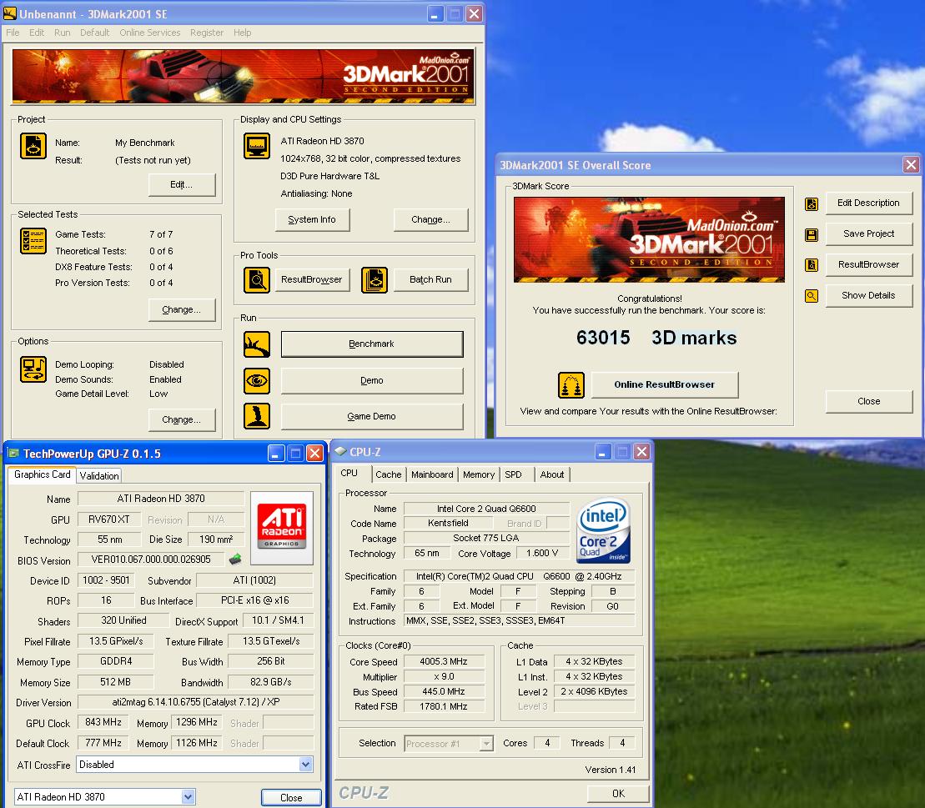Switch to the Mainboard tab in CPU-Z

pyautogui.click(x=432, y=474)
